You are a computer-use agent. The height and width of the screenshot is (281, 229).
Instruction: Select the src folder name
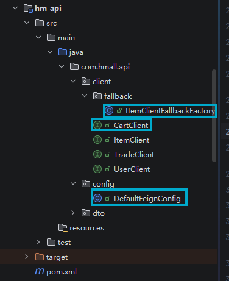tap(51, 23)
